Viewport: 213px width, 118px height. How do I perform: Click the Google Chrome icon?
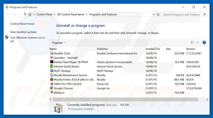click(51, 88)
